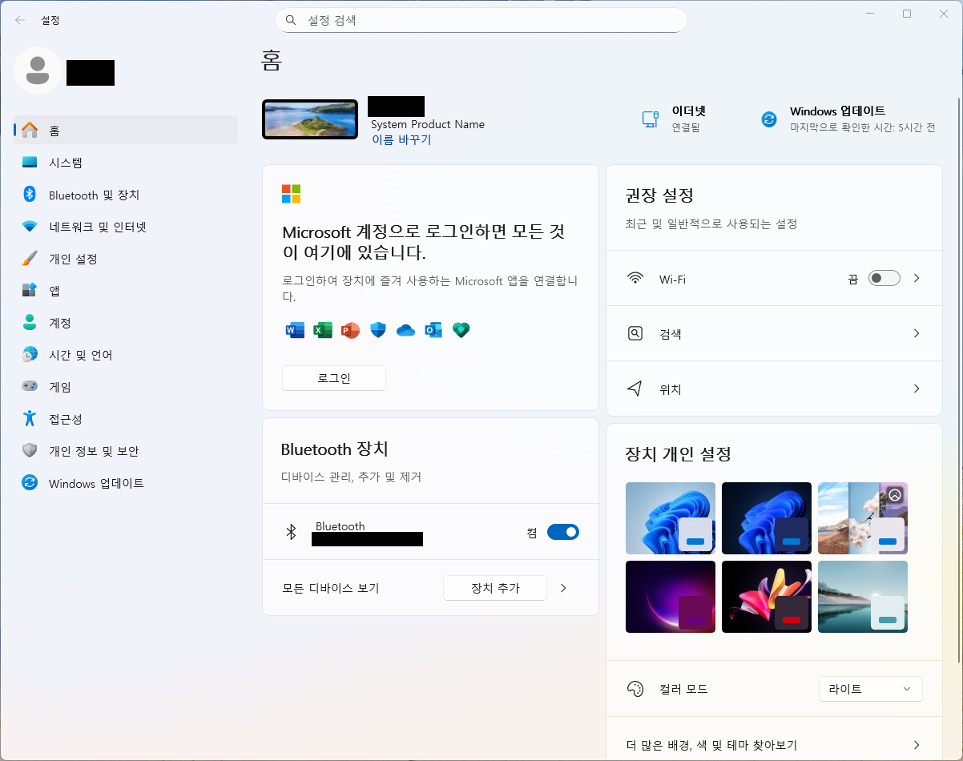
Task: Open 네트워크 및 인터넷 page
Action: point(126,227)
